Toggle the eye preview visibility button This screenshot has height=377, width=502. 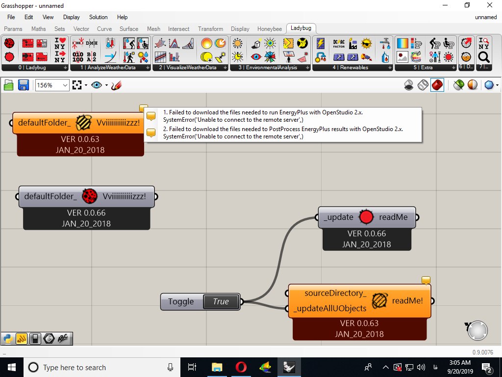point(97,85)
